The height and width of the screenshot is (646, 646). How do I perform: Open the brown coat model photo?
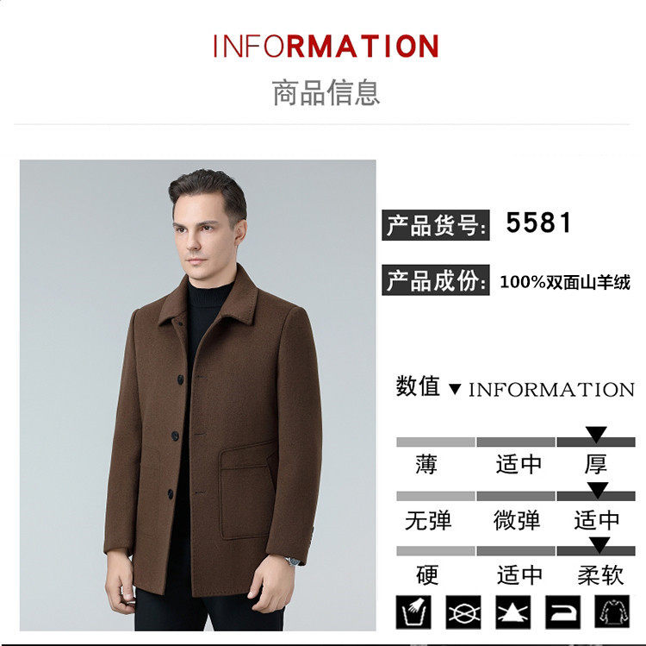pyautogui.click(x=198, y=395)
